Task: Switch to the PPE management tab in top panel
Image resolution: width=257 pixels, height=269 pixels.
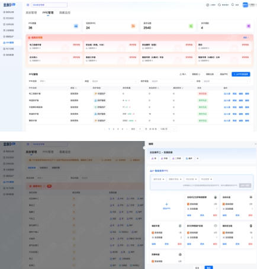Action: [x=48, y=12]
